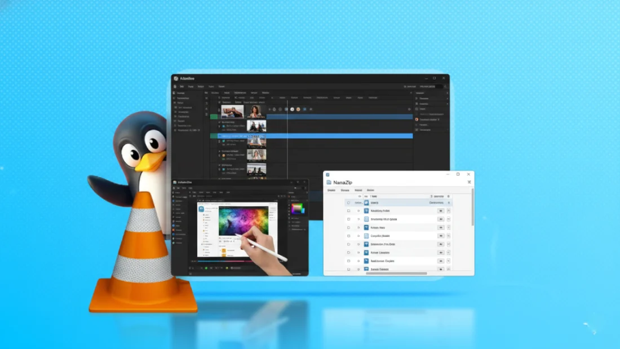The width and height of the screenshot is (620, 349).
Task: Click the project bin icon in Kdenlive's left sidebar
Action: 174,93
